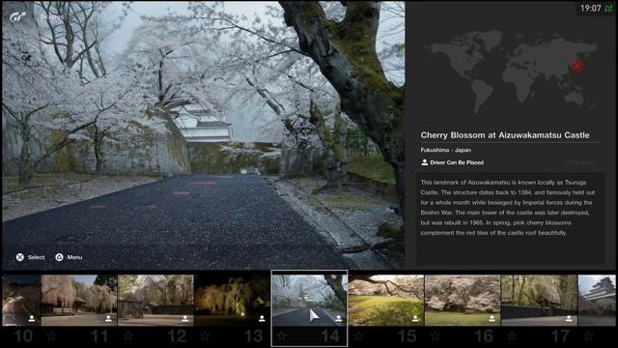
Task: Select black fence scape thumbnail 17
Action: click(x=539, y=301)
